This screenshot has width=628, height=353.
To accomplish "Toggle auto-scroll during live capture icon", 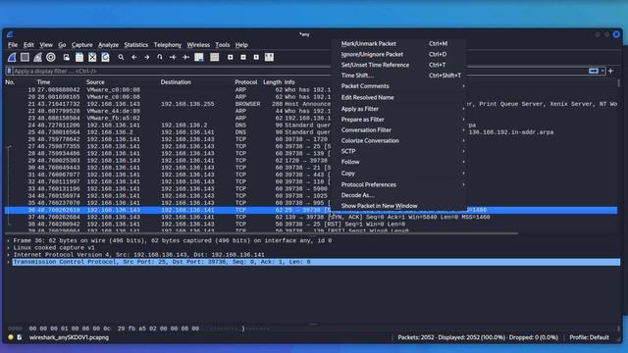I will coord(198,57).
